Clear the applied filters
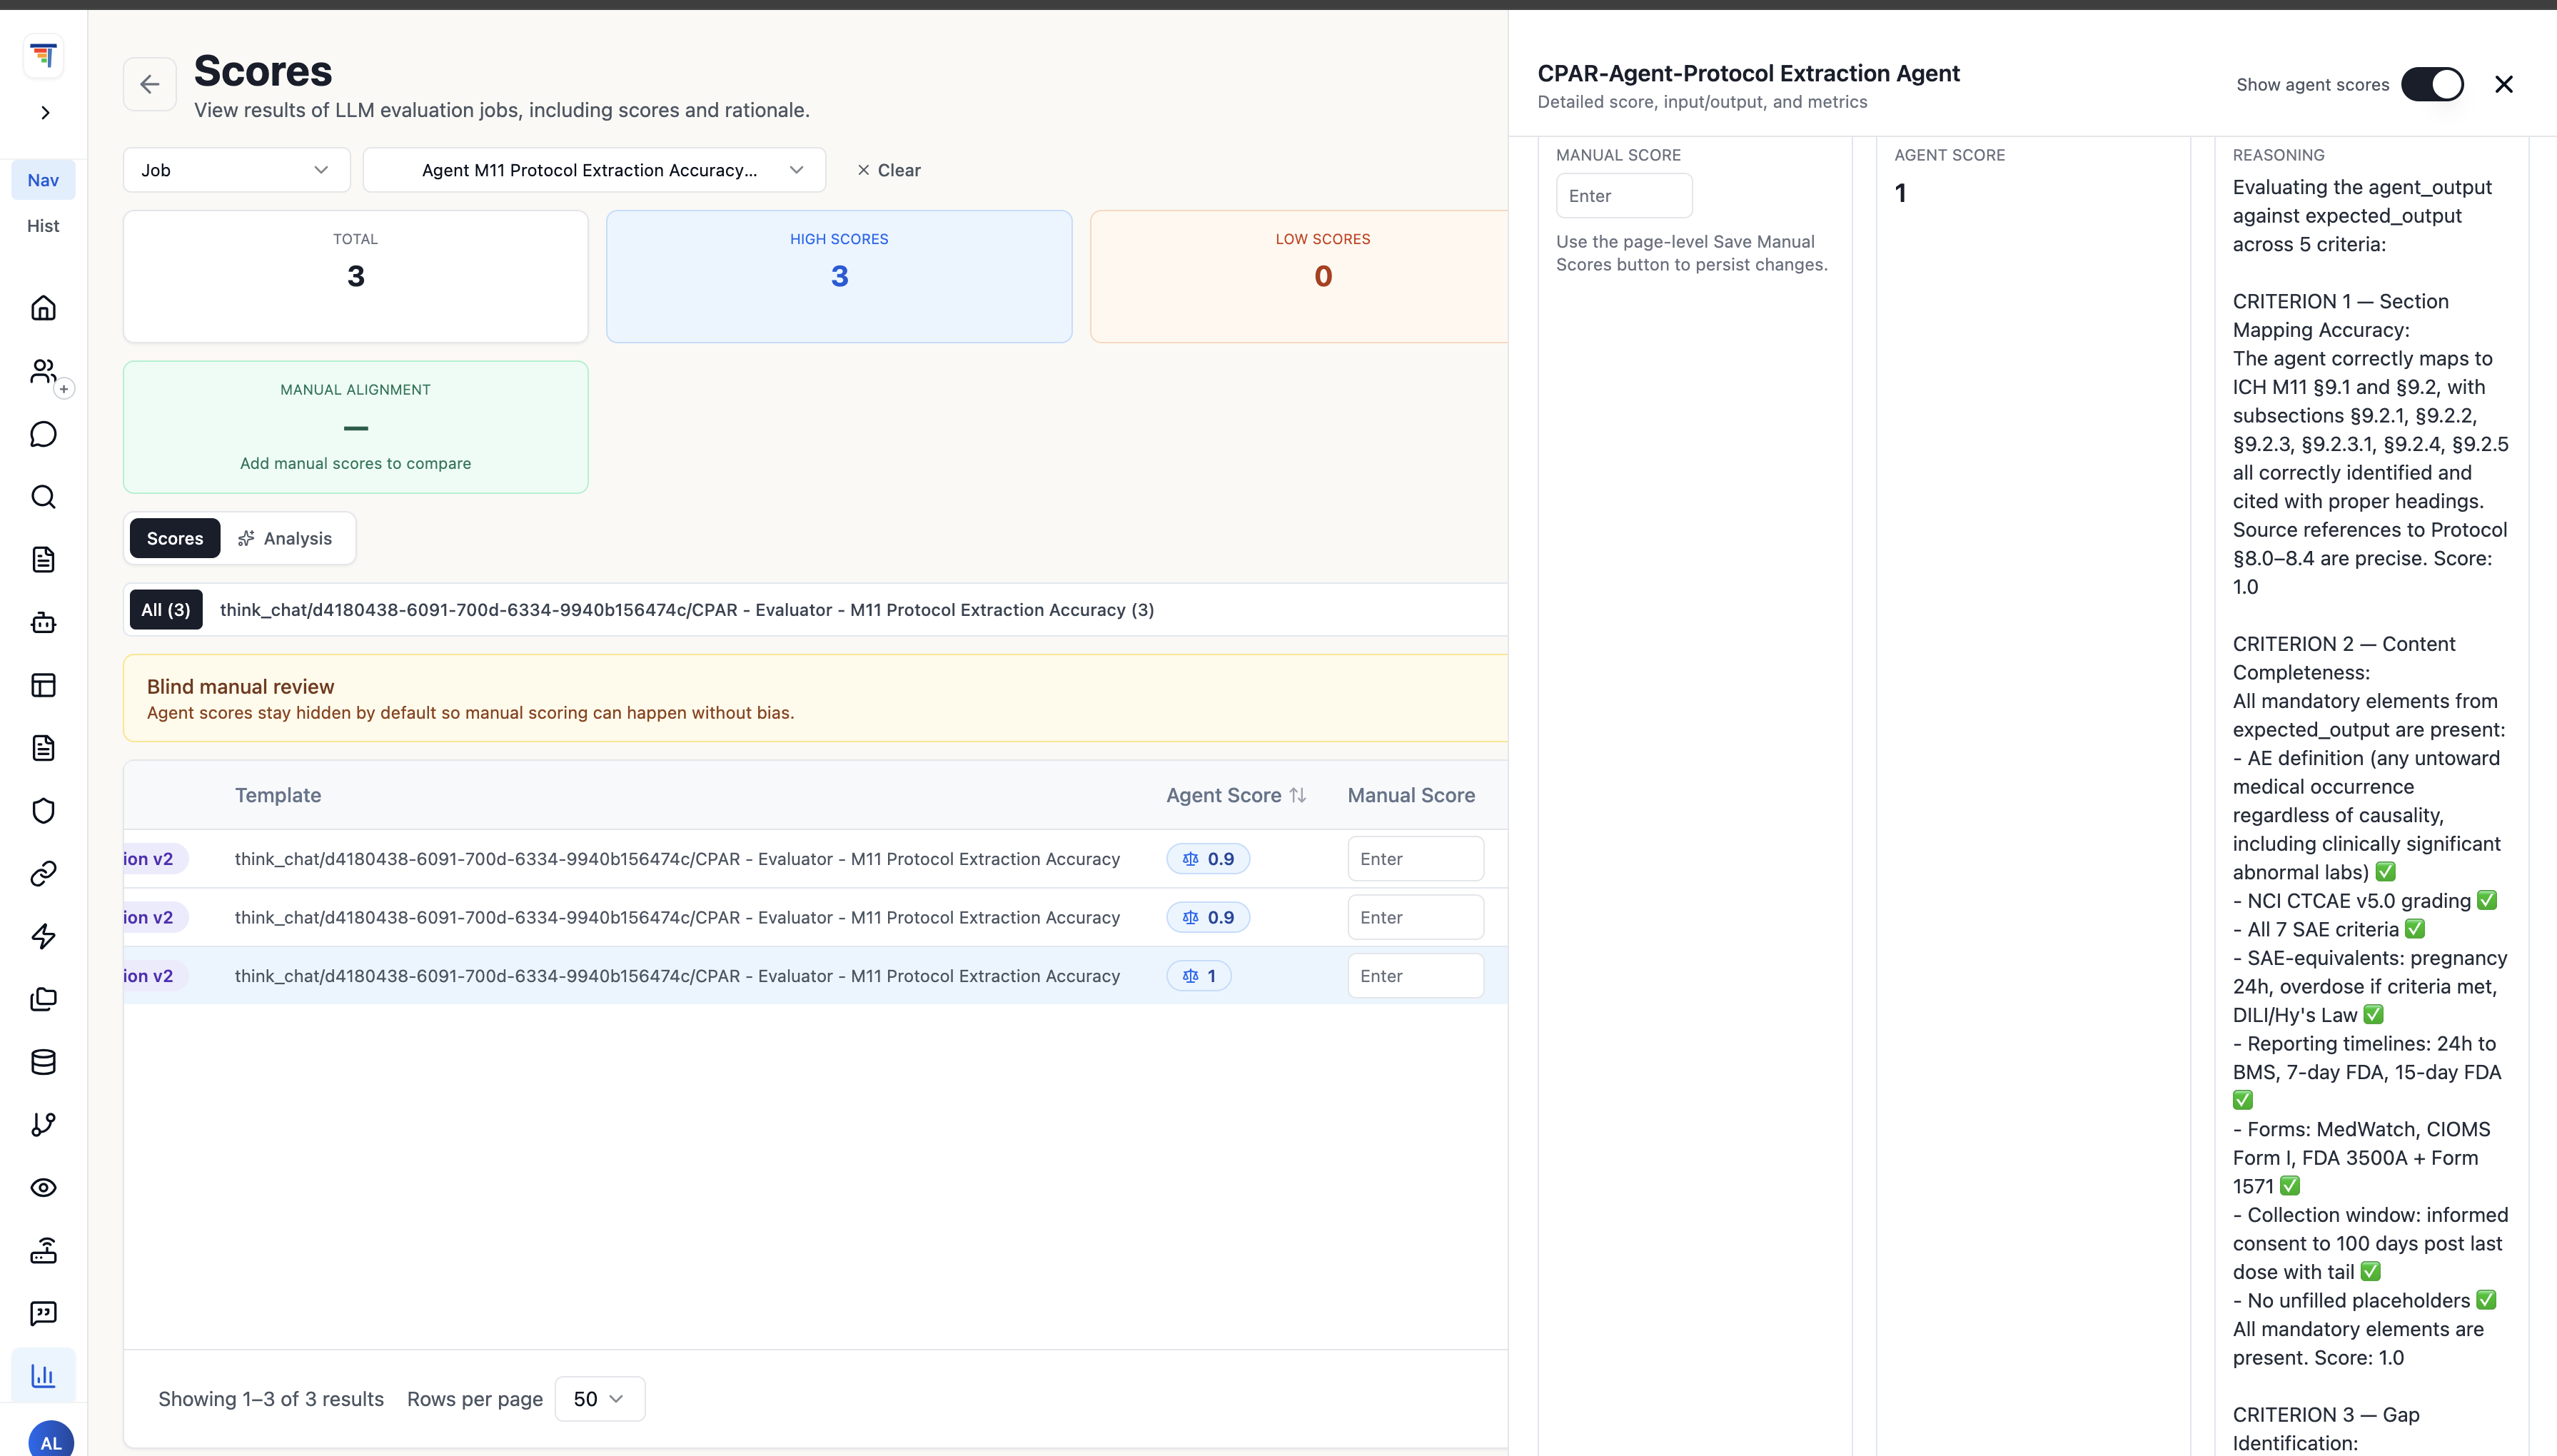The height and width of the screenshot is (1456, 2557). pos(889,170)
